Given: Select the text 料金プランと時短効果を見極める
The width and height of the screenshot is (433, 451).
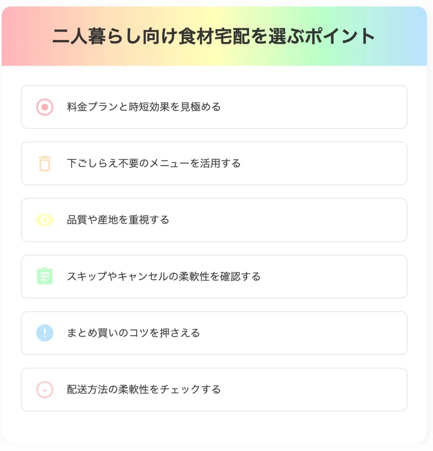Looking at the screenshot, I should (144, 107).
